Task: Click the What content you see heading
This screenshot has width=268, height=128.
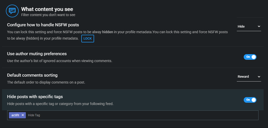Action: click(x=47, y=9)
